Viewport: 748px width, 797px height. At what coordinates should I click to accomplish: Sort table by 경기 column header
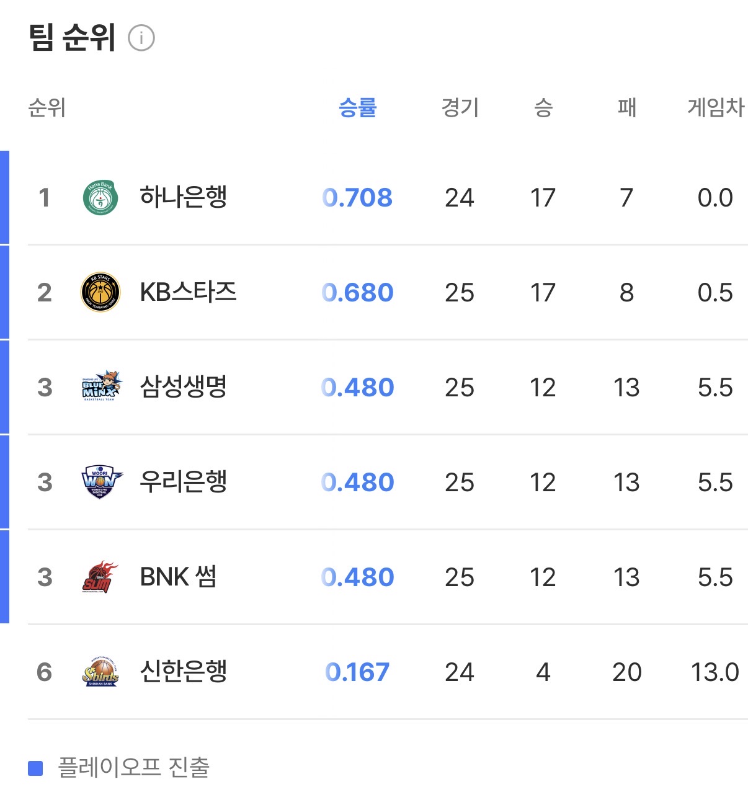tap(460, 108)
